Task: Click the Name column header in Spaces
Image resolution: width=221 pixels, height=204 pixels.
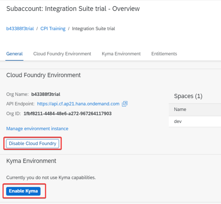Action: [x=180, y=109]
